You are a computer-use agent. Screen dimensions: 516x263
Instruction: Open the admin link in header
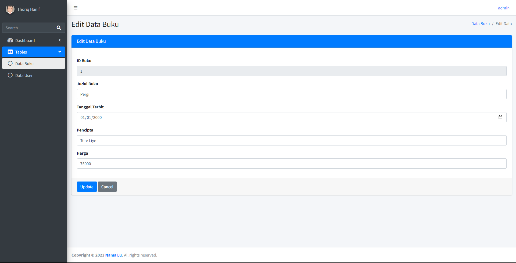[x=503, y=8]
